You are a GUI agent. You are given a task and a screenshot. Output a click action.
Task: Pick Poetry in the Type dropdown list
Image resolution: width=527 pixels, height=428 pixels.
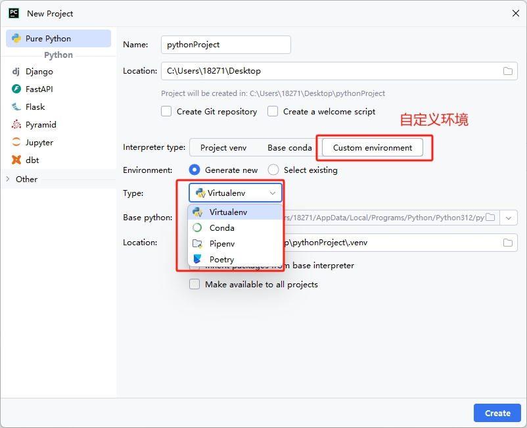(221, 260)
